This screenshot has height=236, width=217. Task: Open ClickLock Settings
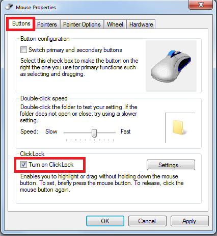point(171,165)
